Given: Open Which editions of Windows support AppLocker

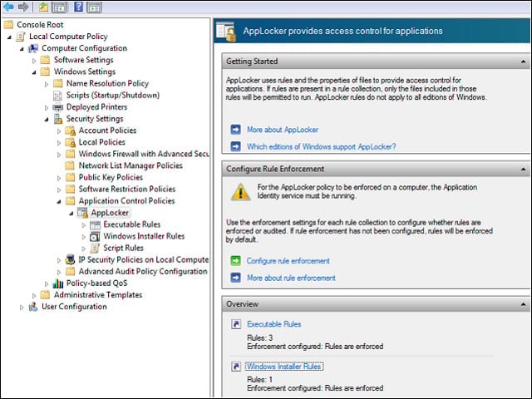Looking at the screenshot, I should tap(322, 146).
